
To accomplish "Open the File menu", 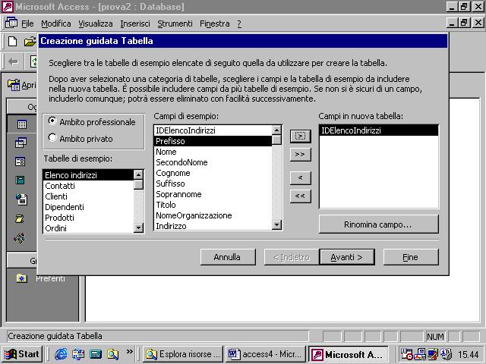I will point(27,24).
